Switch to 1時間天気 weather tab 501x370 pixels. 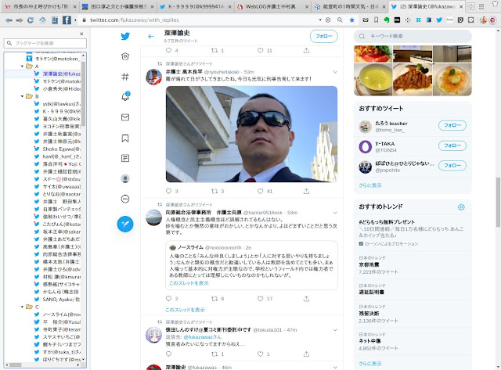click(350, 6)
